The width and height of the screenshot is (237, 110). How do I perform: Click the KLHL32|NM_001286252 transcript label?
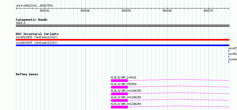[126, 91]
